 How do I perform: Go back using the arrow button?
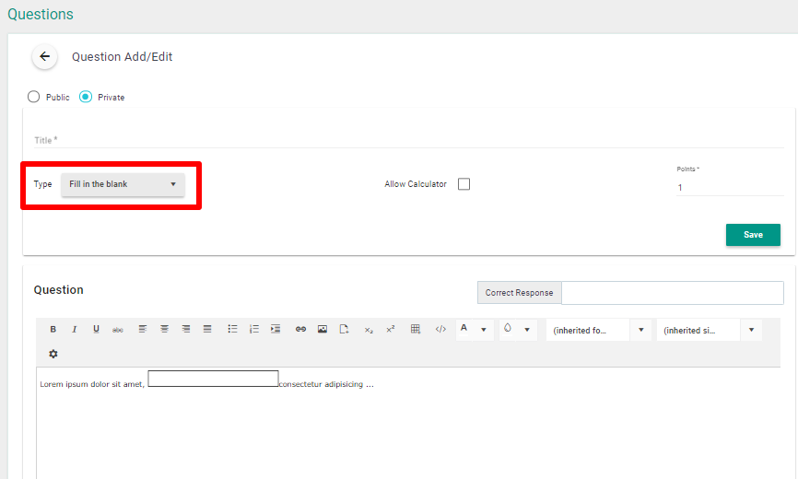[45, 56]
